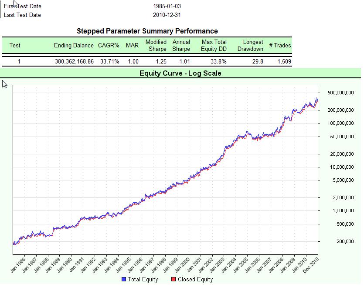
Task: Click the Equity Curve - Log Scale title
Action: point(180,73)
